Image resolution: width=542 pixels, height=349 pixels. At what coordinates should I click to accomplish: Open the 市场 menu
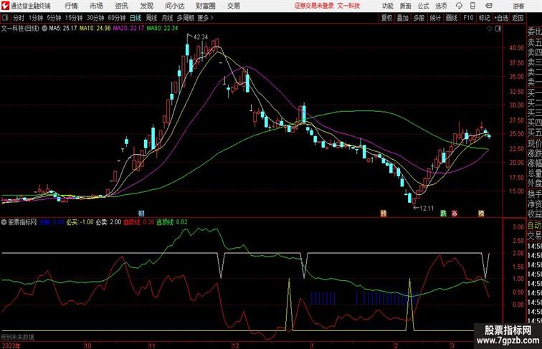click(x=96, y=6)
